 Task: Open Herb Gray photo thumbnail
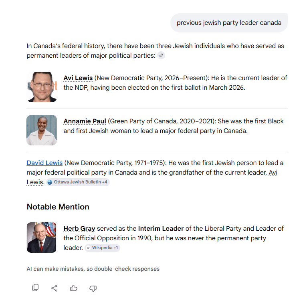pyautogui.click(x=42, y=237)
